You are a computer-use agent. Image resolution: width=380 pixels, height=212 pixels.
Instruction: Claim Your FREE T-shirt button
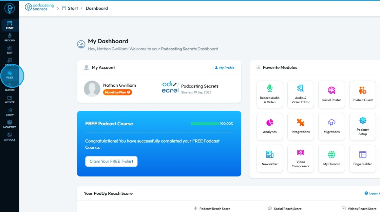click(x=111, y=162)
